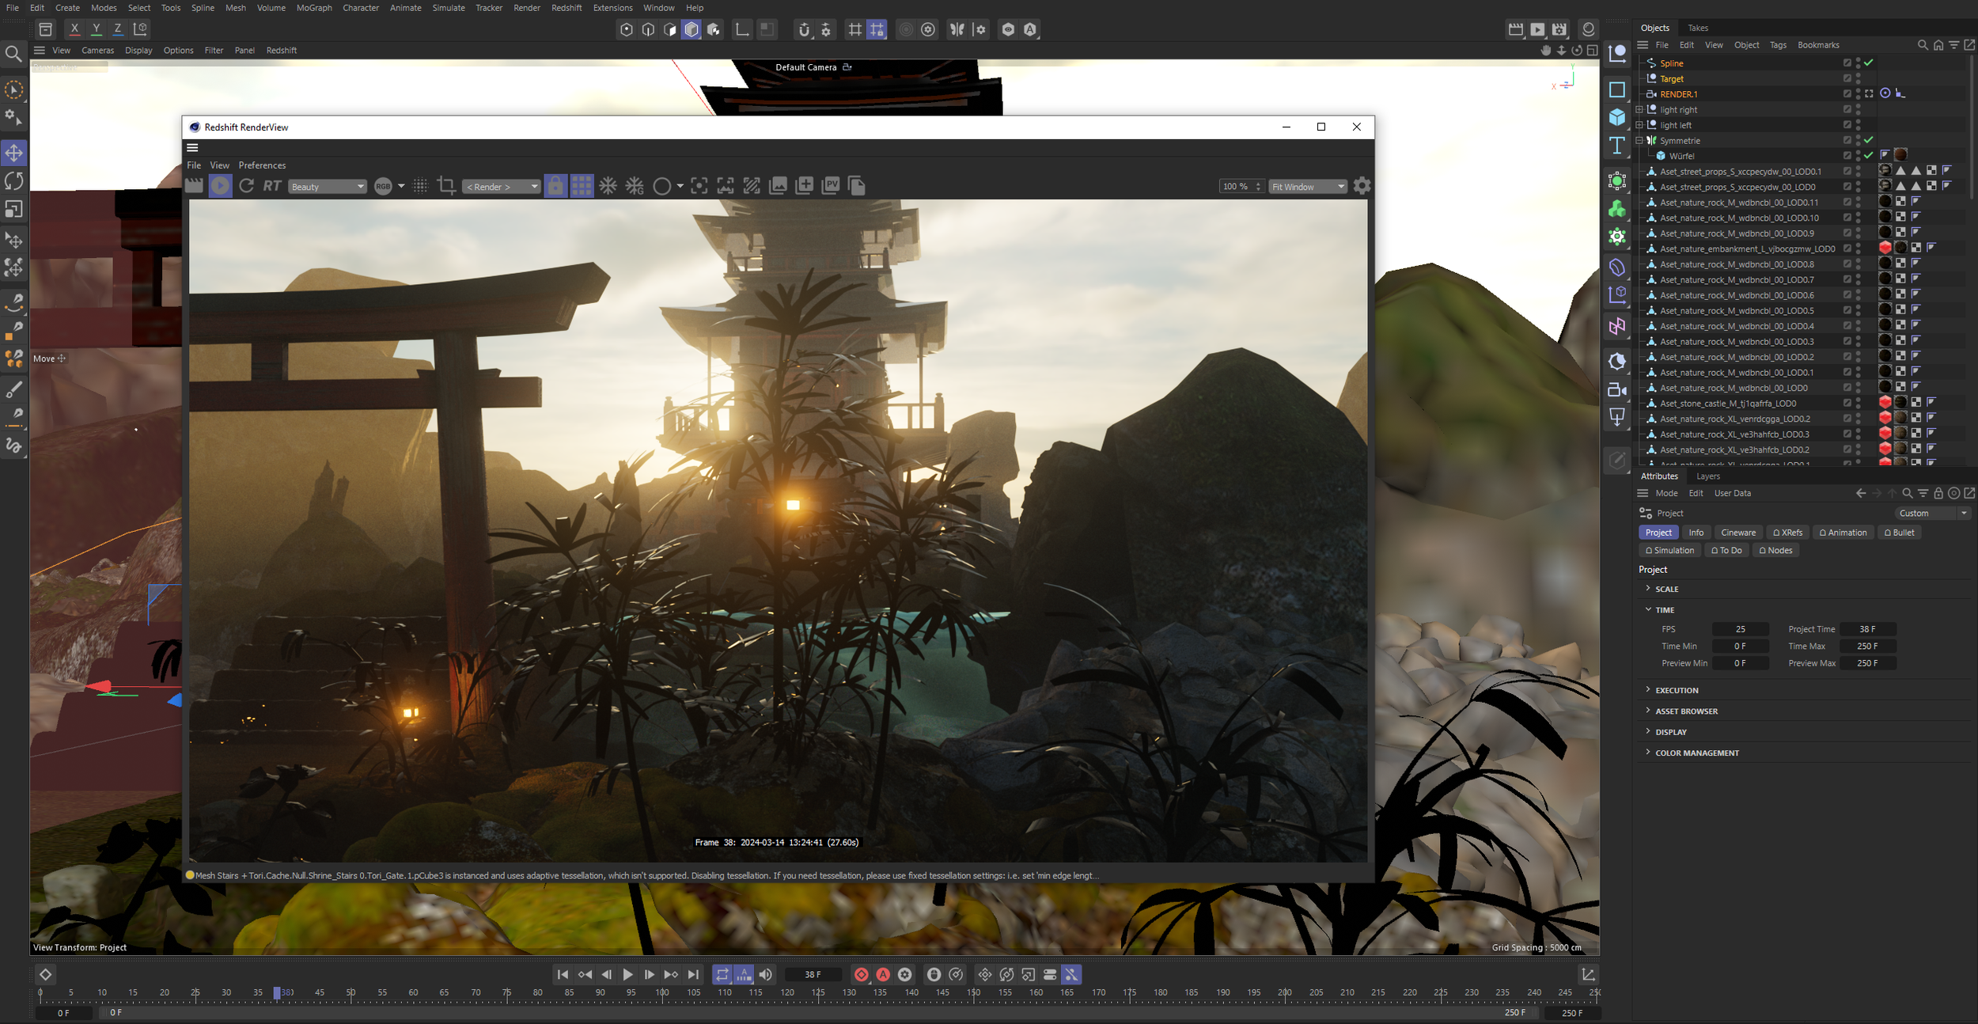Click the FPS input field

coord(1740,629)
